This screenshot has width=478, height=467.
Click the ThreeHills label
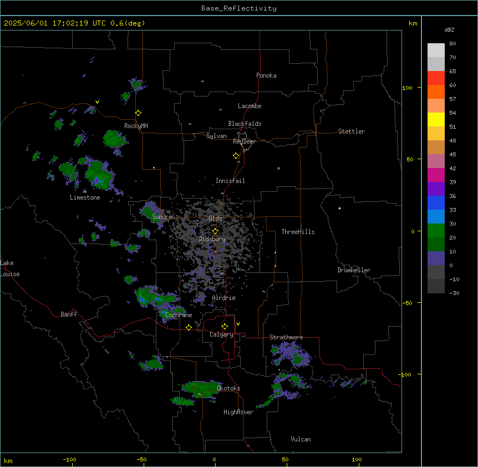tap(298, 232)
